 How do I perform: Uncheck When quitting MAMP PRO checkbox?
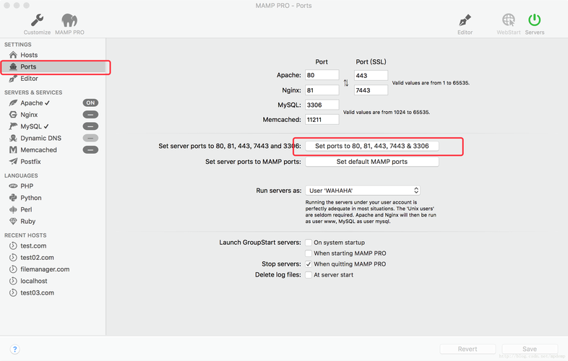pos(309,264)
